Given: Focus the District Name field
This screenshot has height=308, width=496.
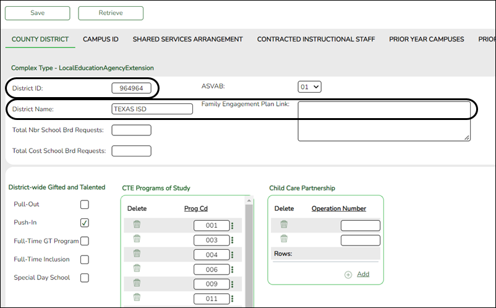Looking at the screenshot, I should [x=152, y=109].
